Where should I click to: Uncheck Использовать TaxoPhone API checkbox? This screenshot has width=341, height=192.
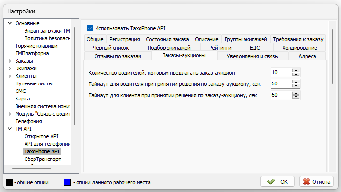[90, 28]
